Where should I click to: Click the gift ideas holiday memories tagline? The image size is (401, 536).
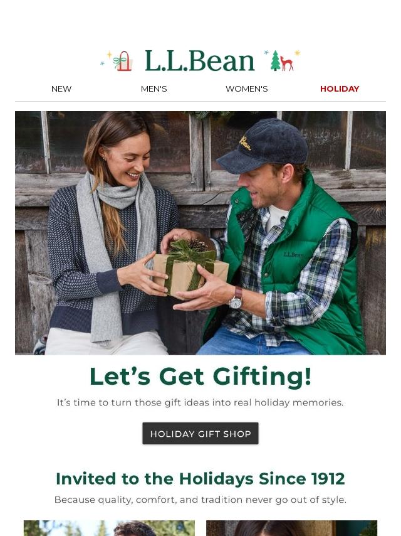[x=200, y=403]
